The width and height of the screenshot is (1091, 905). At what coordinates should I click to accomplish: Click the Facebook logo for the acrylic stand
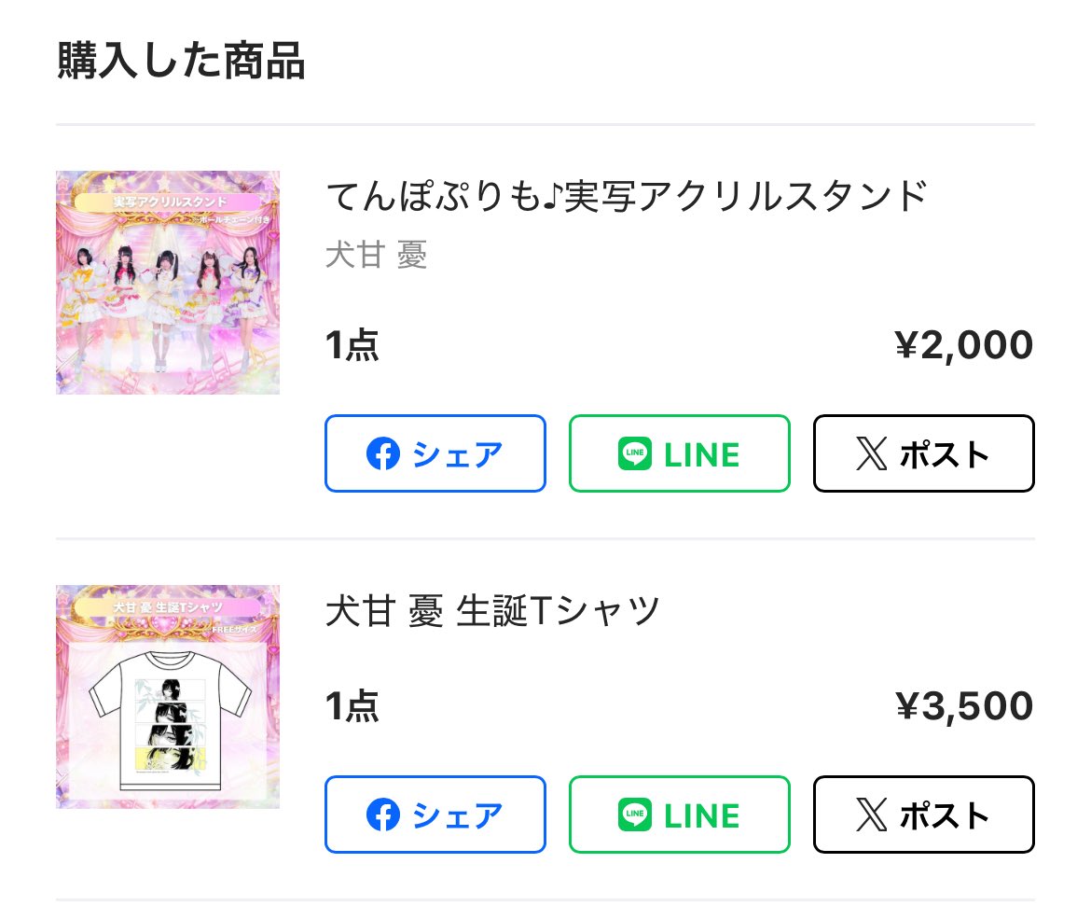(x=383, y=454)
